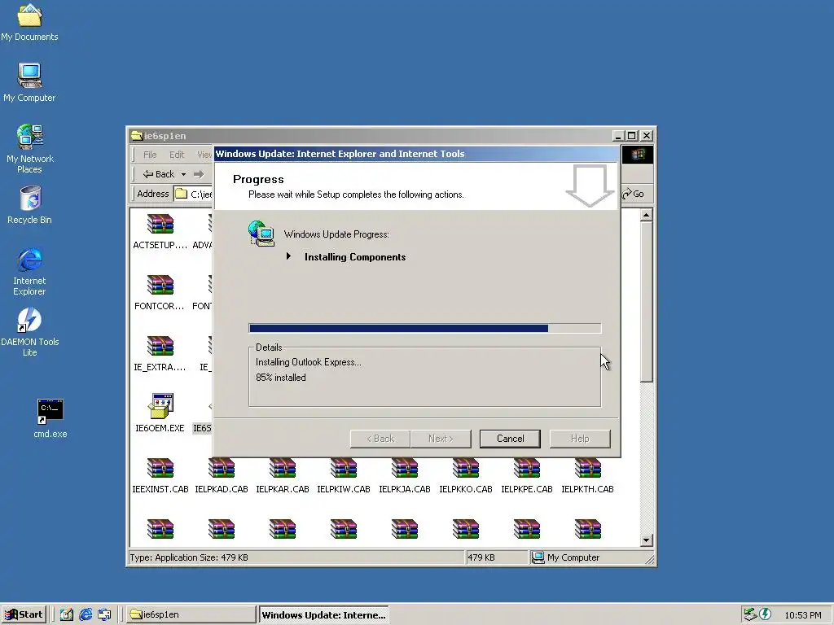
Task: Switch to Windows Update taskbar button
Action: pyautogui.click(x=323, y=614)
